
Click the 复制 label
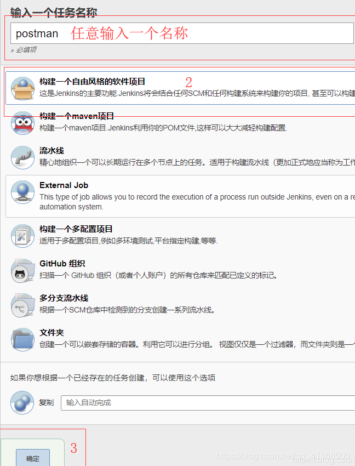(x=47, y=402)
